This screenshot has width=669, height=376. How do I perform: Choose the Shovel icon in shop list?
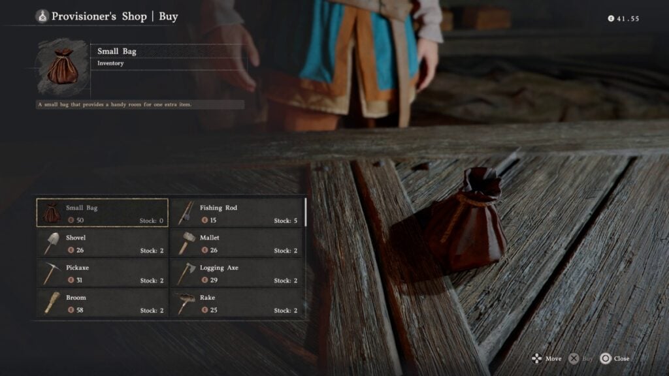tap(52, 243)
